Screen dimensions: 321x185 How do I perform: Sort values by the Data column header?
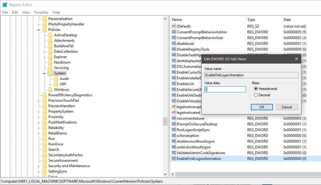[301, 19]
